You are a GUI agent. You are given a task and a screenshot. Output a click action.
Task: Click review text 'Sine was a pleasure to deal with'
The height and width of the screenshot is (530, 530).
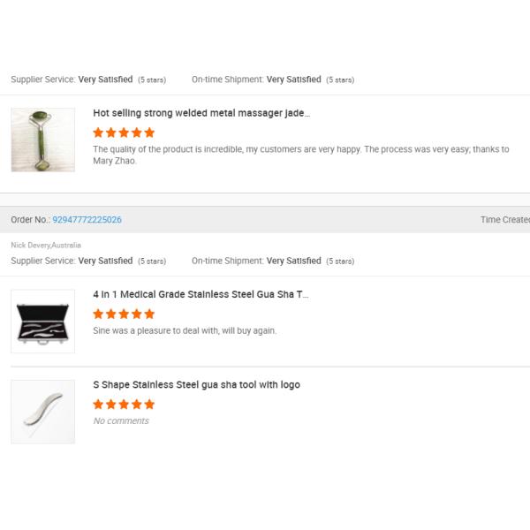pyautogui.click(x=185, y=330)
